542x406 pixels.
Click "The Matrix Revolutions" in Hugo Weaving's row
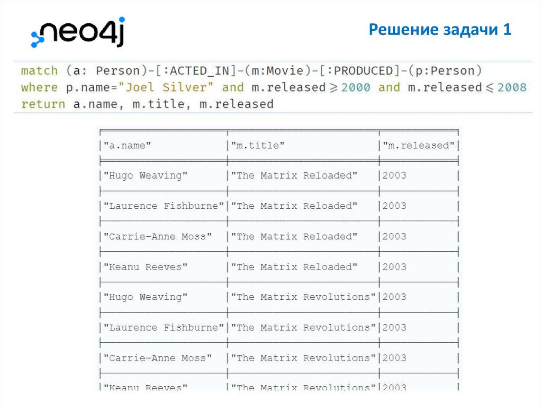click(x=303, y=297)
